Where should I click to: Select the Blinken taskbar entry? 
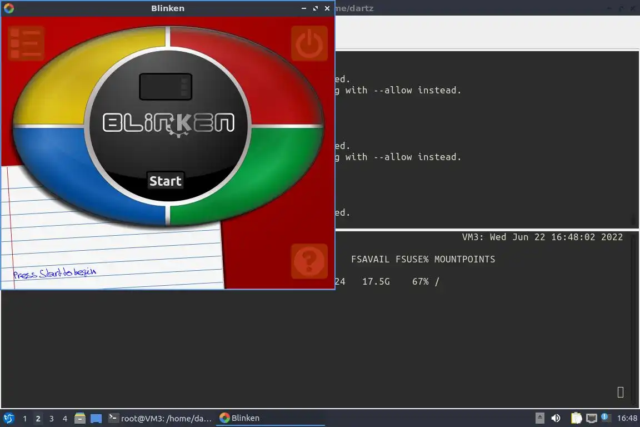pyautogui.click(x=270, y=418)
